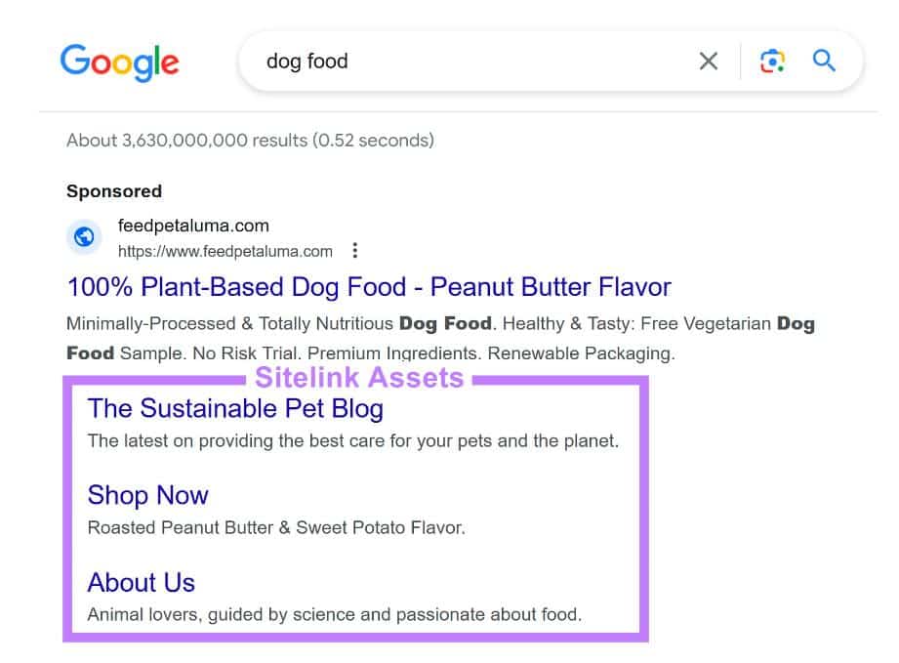Visit the About Us sitelink
The image size is (899, 663).
point(141,582)
